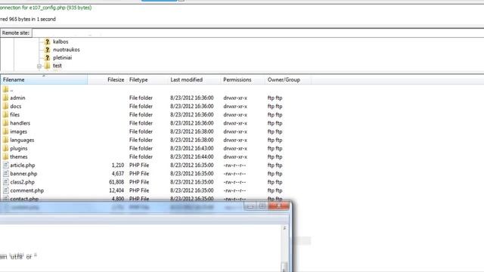This screenshot has width=484, height=272.
Task: Sort by the Permissions column header
Action: [243, 80]
